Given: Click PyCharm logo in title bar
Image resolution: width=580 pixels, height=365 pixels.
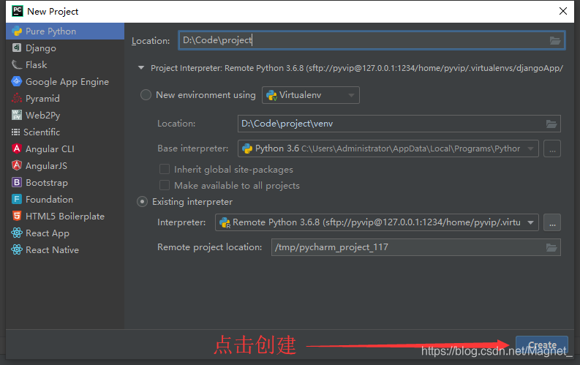Looking at the screenshot, I should point(17,11).
